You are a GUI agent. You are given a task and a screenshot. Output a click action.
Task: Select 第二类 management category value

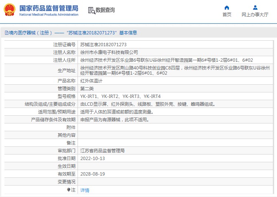[x=87, y=89]
